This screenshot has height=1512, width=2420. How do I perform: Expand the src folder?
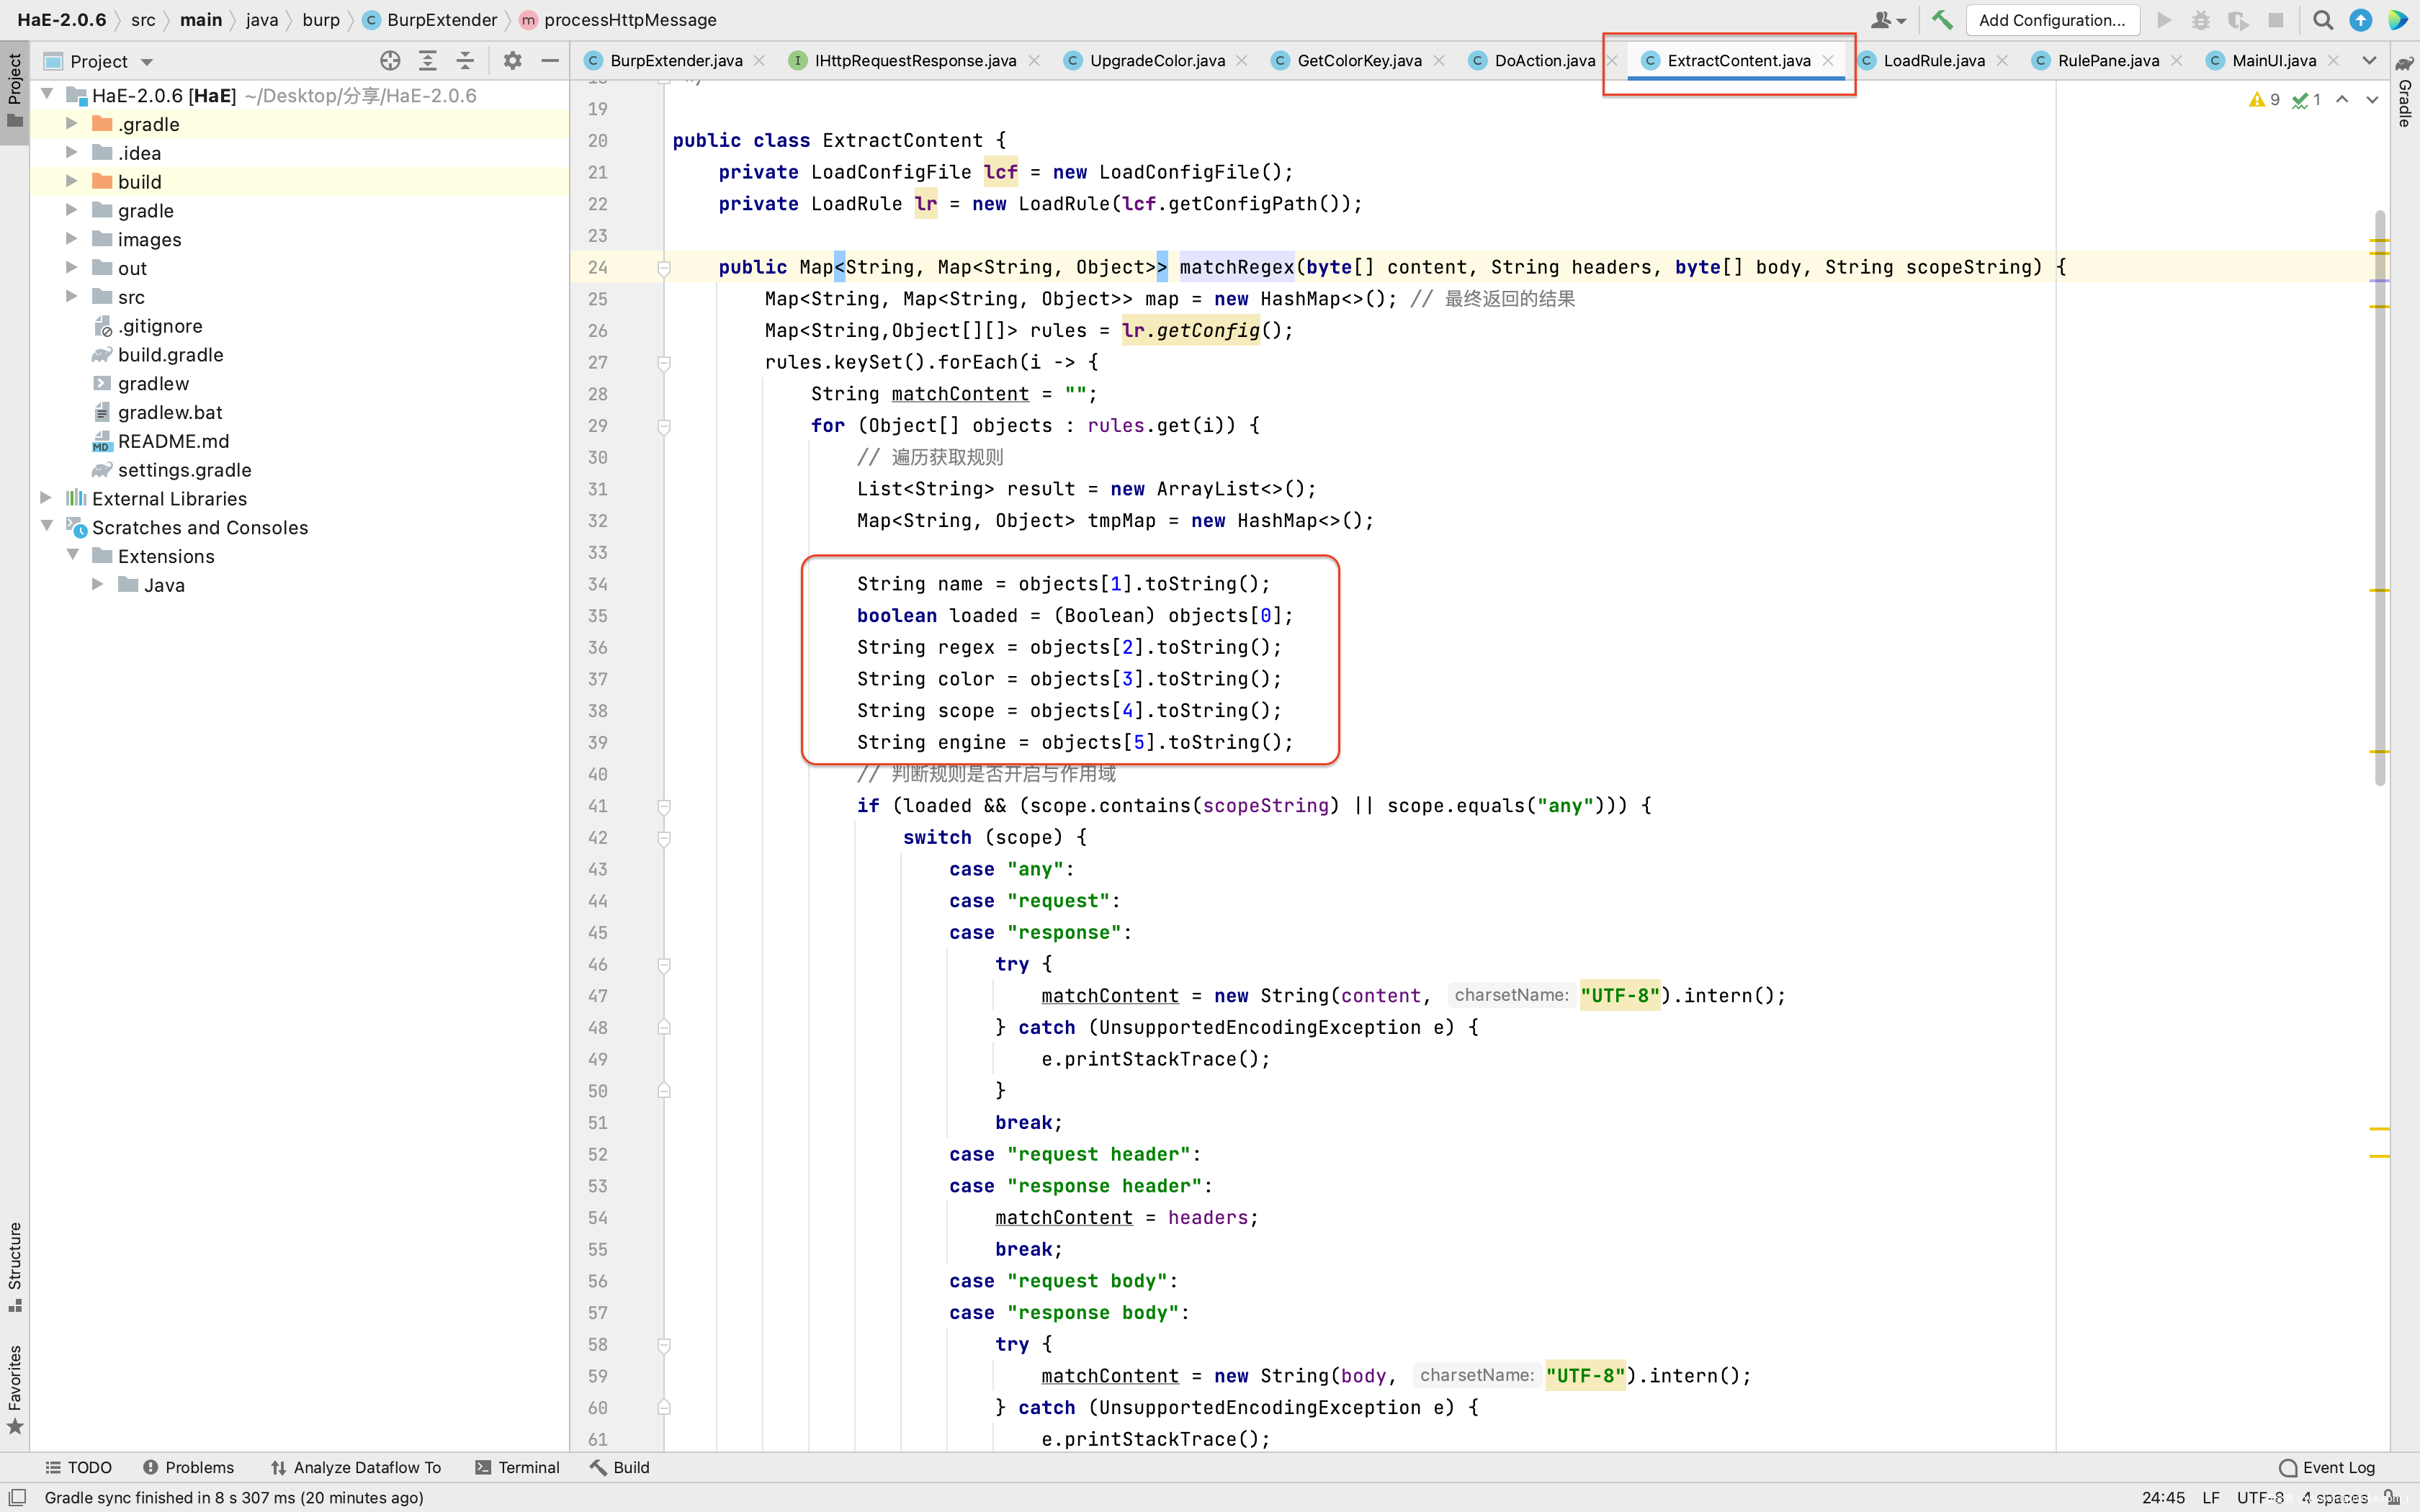click(x=71, y=296)
